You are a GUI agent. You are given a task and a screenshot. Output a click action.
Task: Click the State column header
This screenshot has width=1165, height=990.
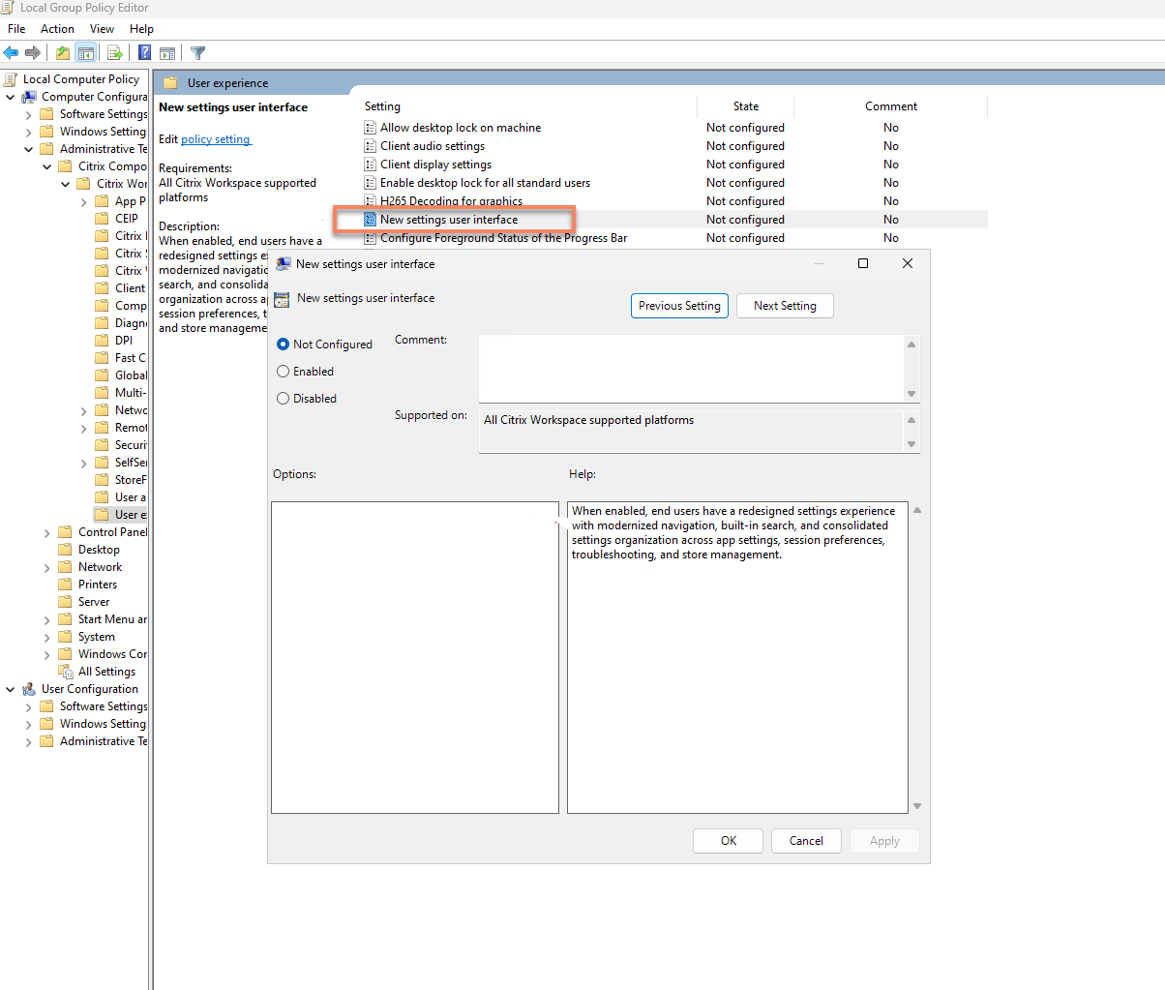tap(746, 106)
